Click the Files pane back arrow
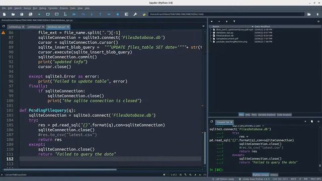Image resolution: width=322 pixels, height=181 pixels. click(212, 21)
